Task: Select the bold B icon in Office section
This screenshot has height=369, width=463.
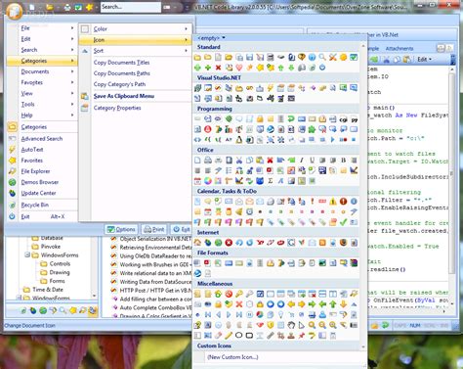Action: pyautogui.click(x=343, y=161)
